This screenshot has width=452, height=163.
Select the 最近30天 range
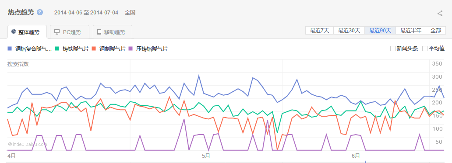[x=349, y=31]
